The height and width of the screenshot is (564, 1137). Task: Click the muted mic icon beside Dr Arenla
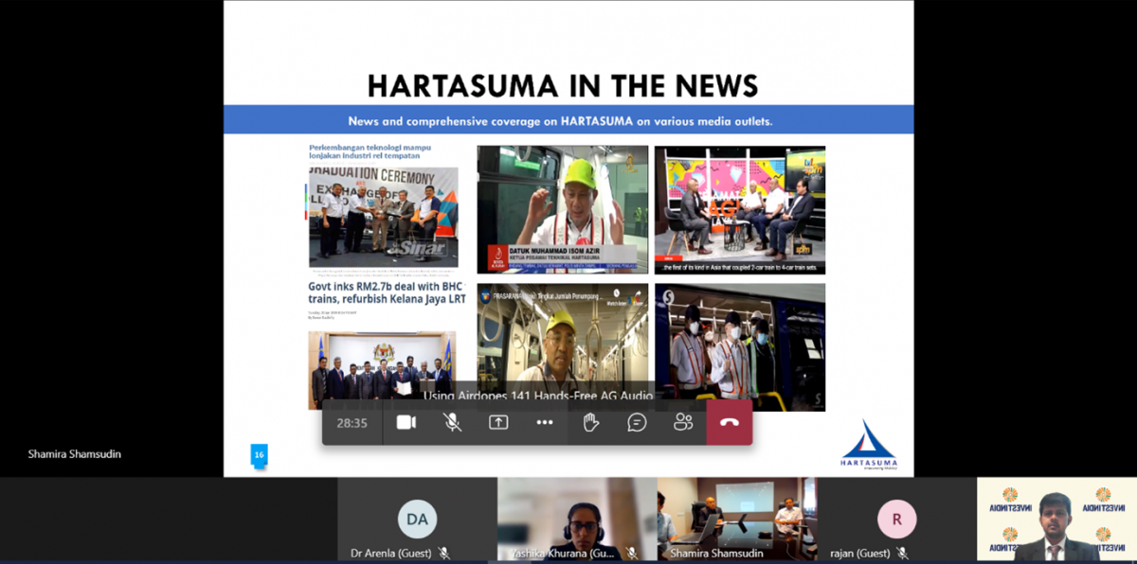[444, 553]
